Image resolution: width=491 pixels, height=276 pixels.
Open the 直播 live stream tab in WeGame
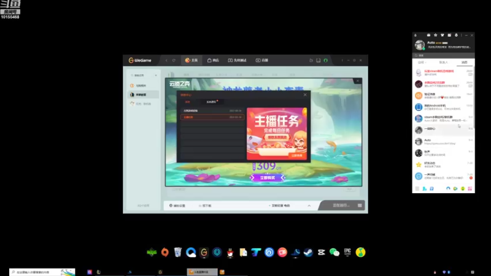coord(262,60)
